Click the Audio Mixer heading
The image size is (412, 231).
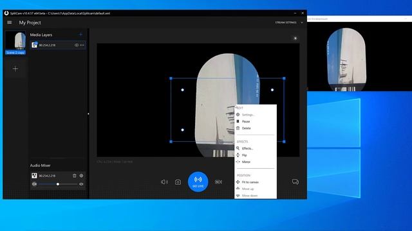click(x=40, y=166)
